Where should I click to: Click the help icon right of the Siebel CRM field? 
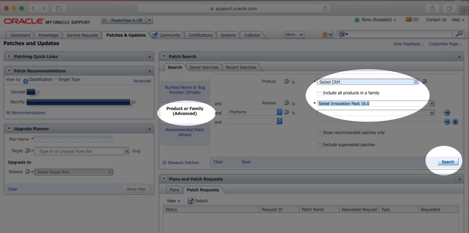[x=424, y=81]
